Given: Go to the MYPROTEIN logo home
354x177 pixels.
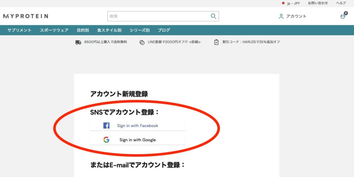Looking at the screenshot, I should pos(26,16).
